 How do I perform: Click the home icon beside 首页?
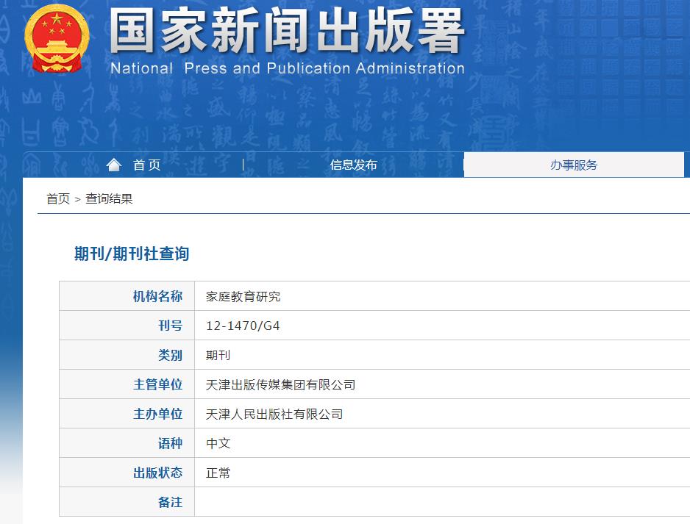coord(113,165)
